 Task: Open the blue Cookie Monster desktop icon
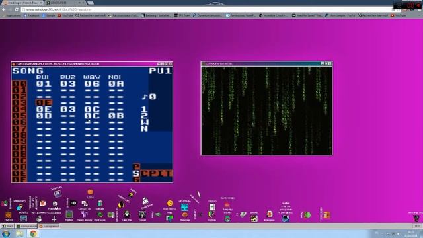point(286,218)
